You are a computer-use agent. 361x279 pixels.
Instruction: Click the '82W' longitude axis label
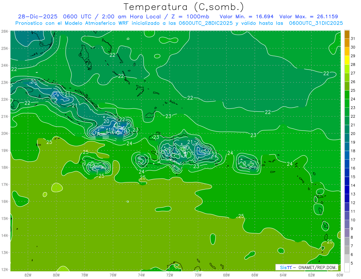(x=28, y=275)
